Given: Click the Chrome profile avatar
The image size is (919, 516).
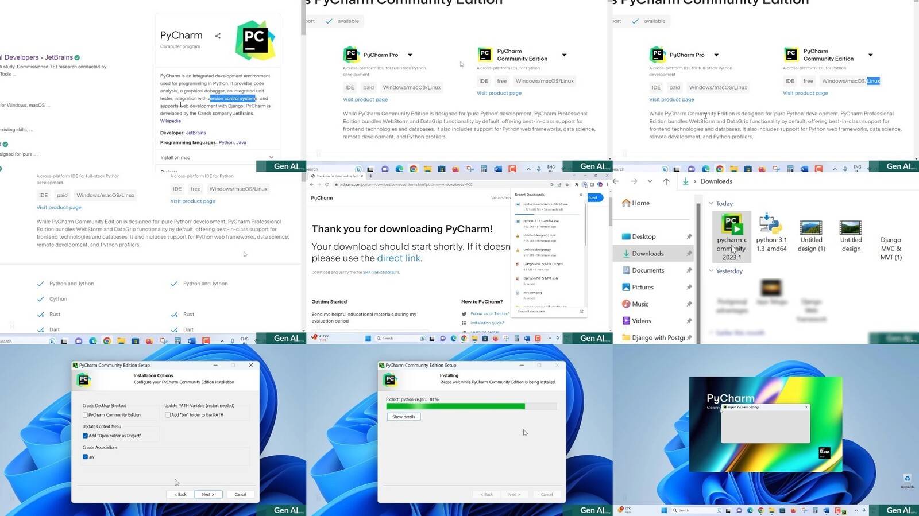Looking at the screenshot, I should (x=600, y=184).
